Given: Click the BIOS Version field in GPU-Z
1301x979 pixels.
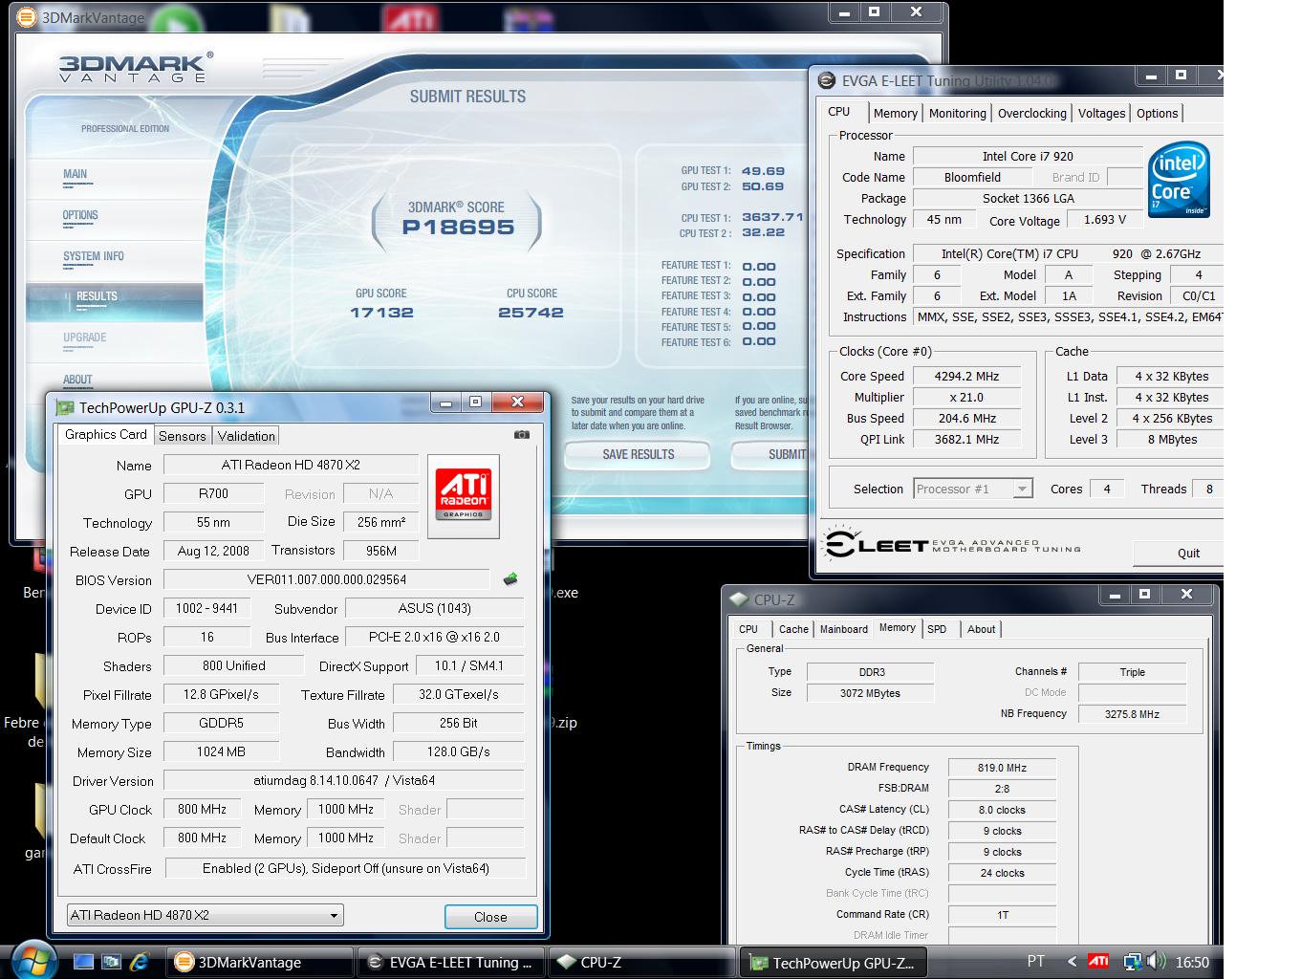Looking at the screenshot, I should (x=326, y=579).
